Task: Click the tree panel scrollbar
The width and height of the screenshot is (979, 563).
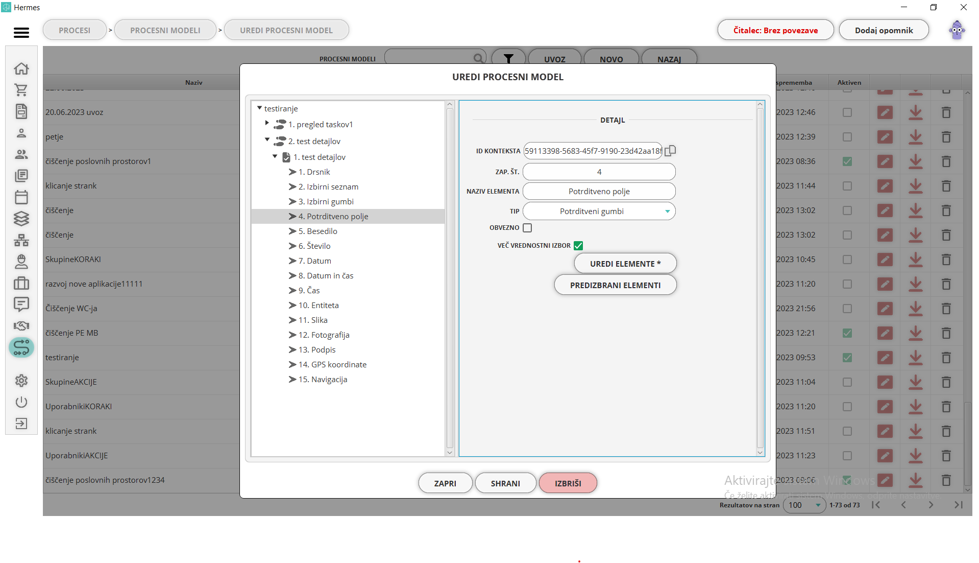Action: pos(450,278)
